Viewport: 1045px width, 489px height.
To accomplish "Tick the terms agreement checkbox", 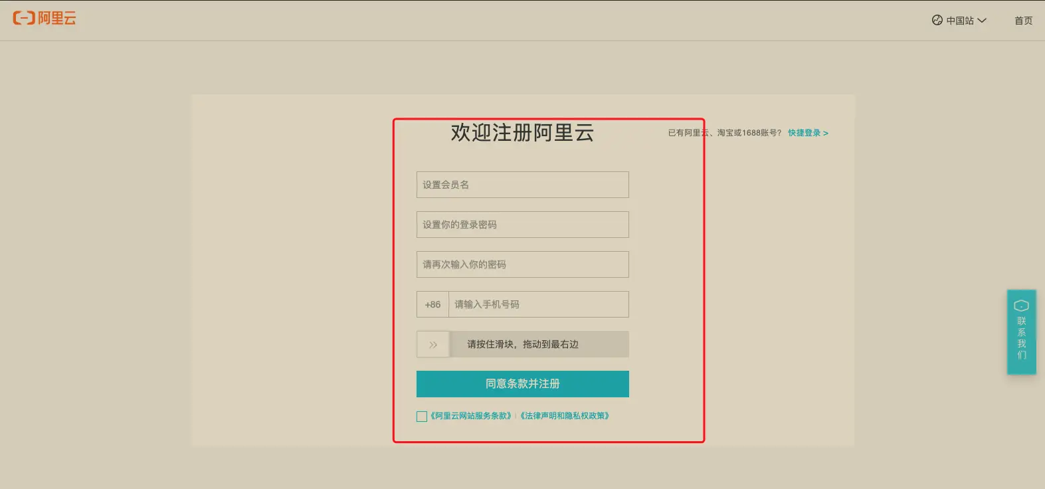I will click(x=422, y=417).
